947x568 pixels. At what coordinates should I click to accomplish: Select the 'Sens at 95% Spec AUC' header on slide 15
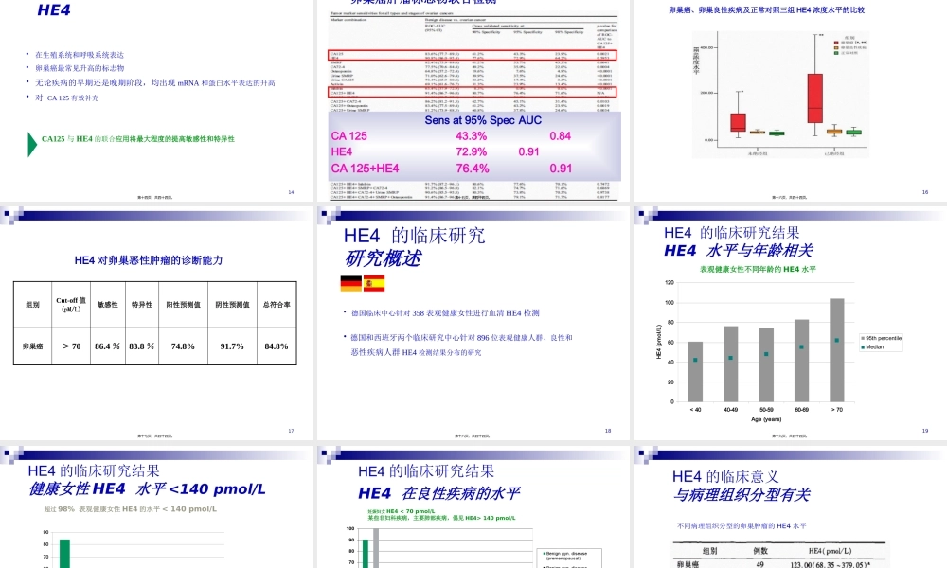pyautogui.click(x=483, y=120)
